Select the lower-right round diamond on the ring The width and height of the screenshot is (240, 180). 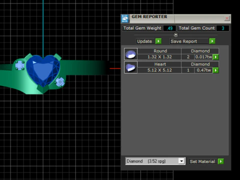click(60, 82)
